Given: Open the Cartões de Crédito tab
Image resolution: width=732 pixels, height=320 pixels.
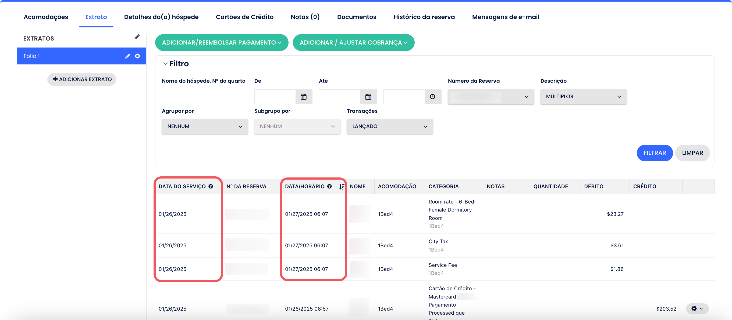Looking at the screenshot, I should tap(244, 17).
